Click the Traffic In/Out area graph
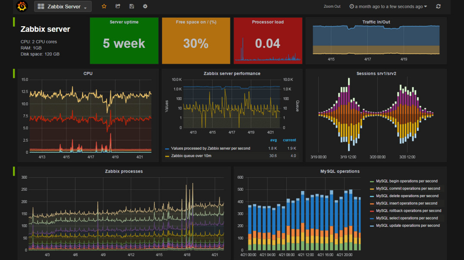The width and height of the screenshot is (464, 260). click(x=376, y=40)
